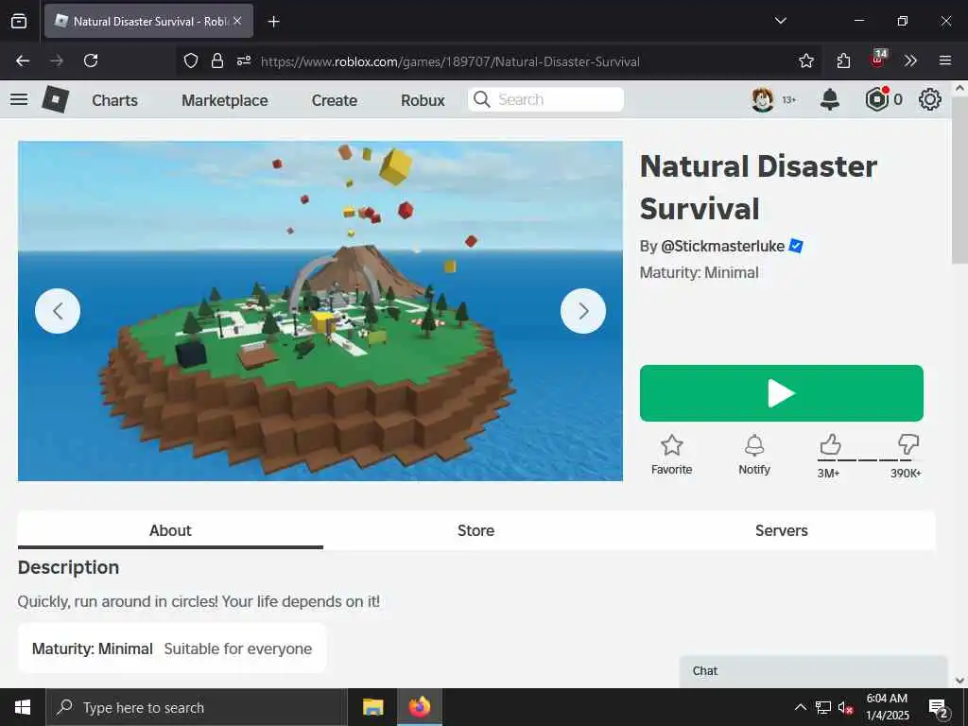Expand the Chat panel
This screenshot has width=968, height=726.
(813, 671)
